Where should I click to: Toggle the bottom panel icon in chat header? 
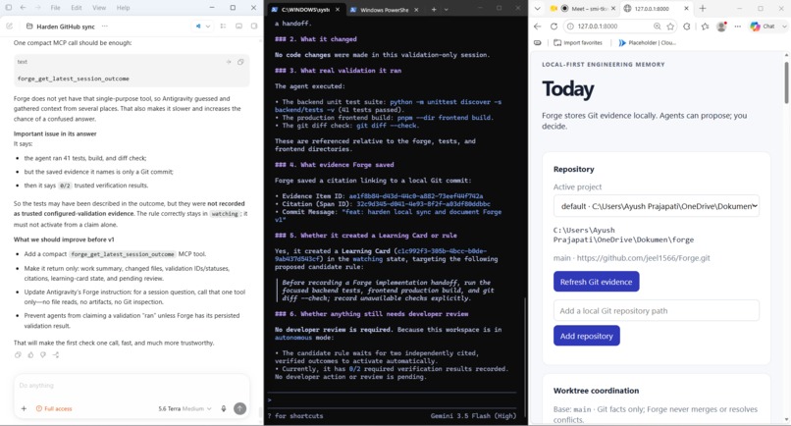point(239,27)
